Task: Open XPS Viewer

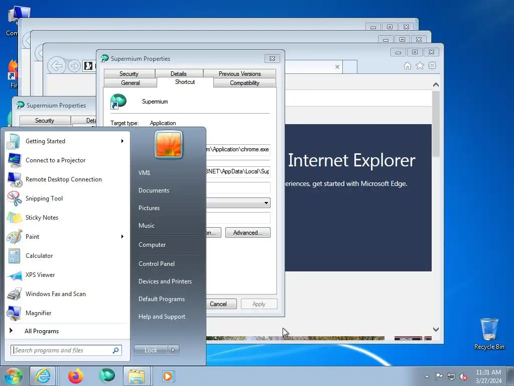Action: (67, 275)
